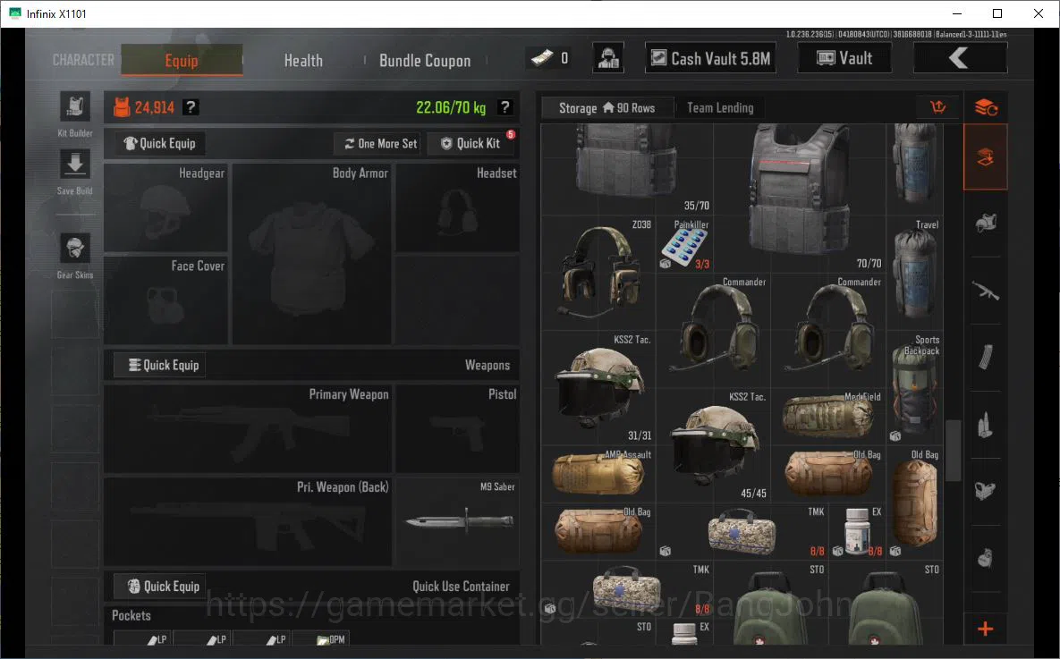Click the Pri. Weapon (Back) slot
The image size is (1060, 659).
tap(248, 521)
